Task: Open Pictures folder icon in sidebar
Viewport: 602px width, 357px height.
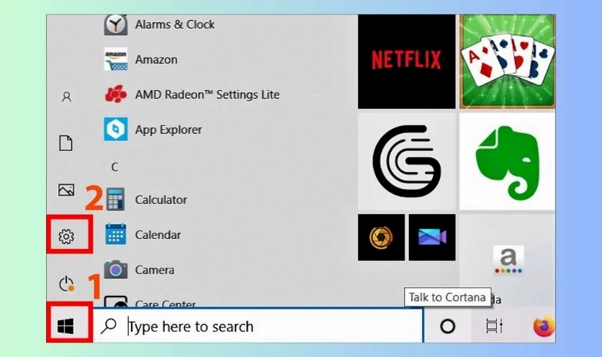Action: (66, 190)
